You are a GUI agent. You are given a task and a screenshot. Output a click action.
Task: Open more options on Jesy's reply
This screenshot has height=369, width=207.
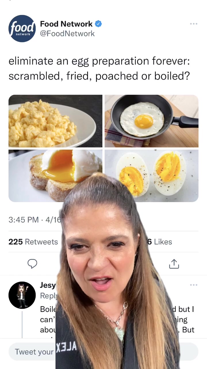[193, 285]
